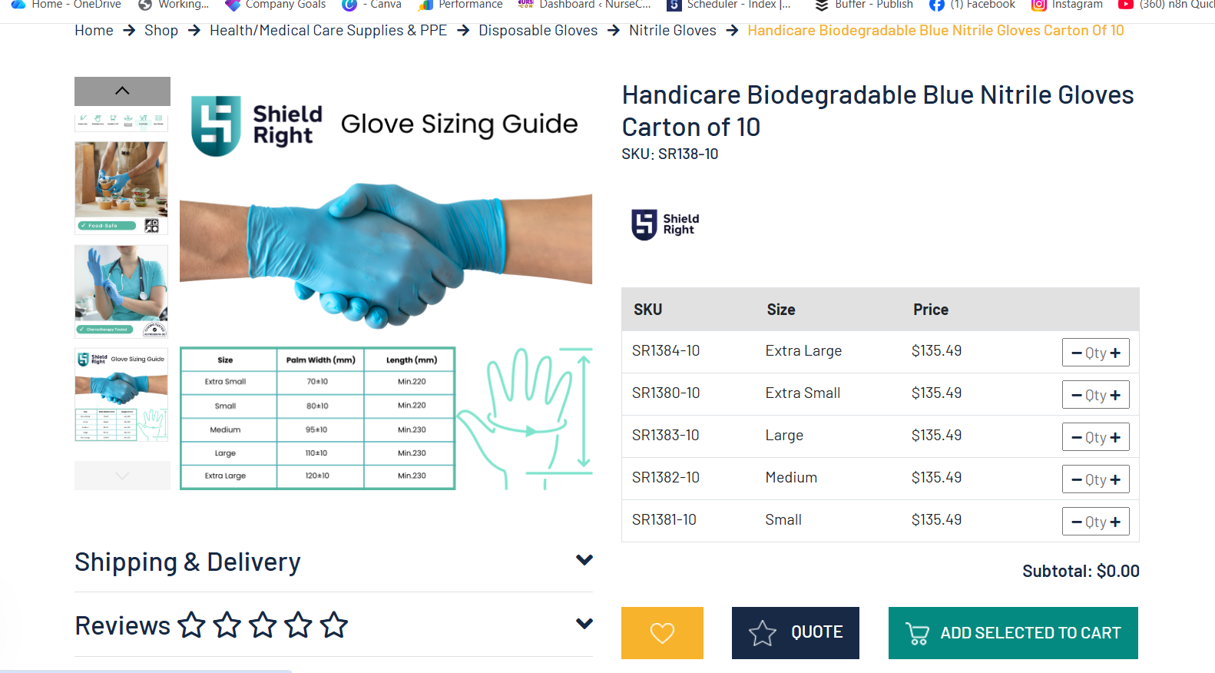This screenshot has width=1215, height=673.
Task: Expand the Shipping & Delivery section
Action: [584, 561]
